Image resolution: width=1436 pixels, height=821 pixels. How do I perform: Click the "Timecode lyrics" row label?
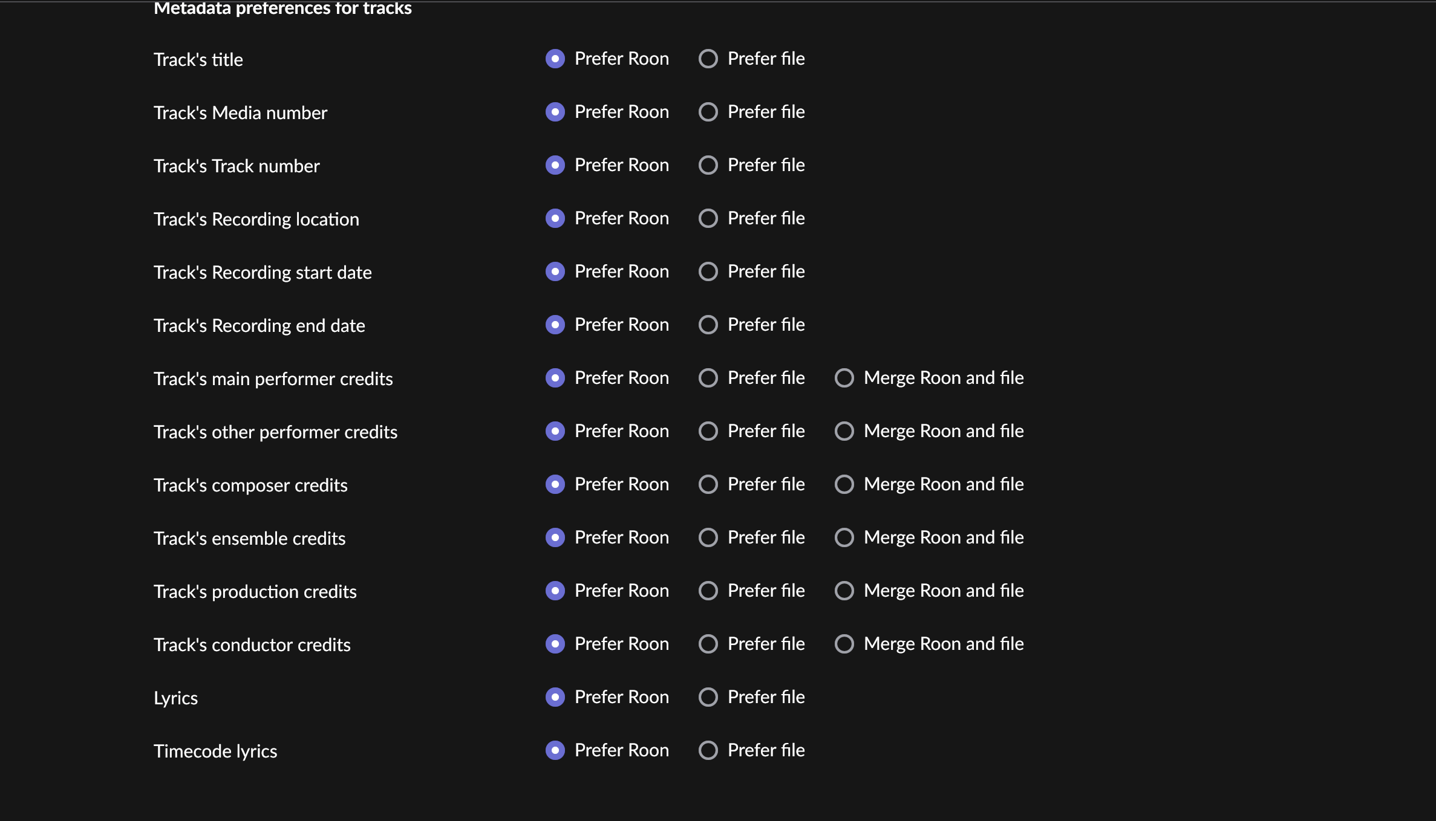(215, 751)
